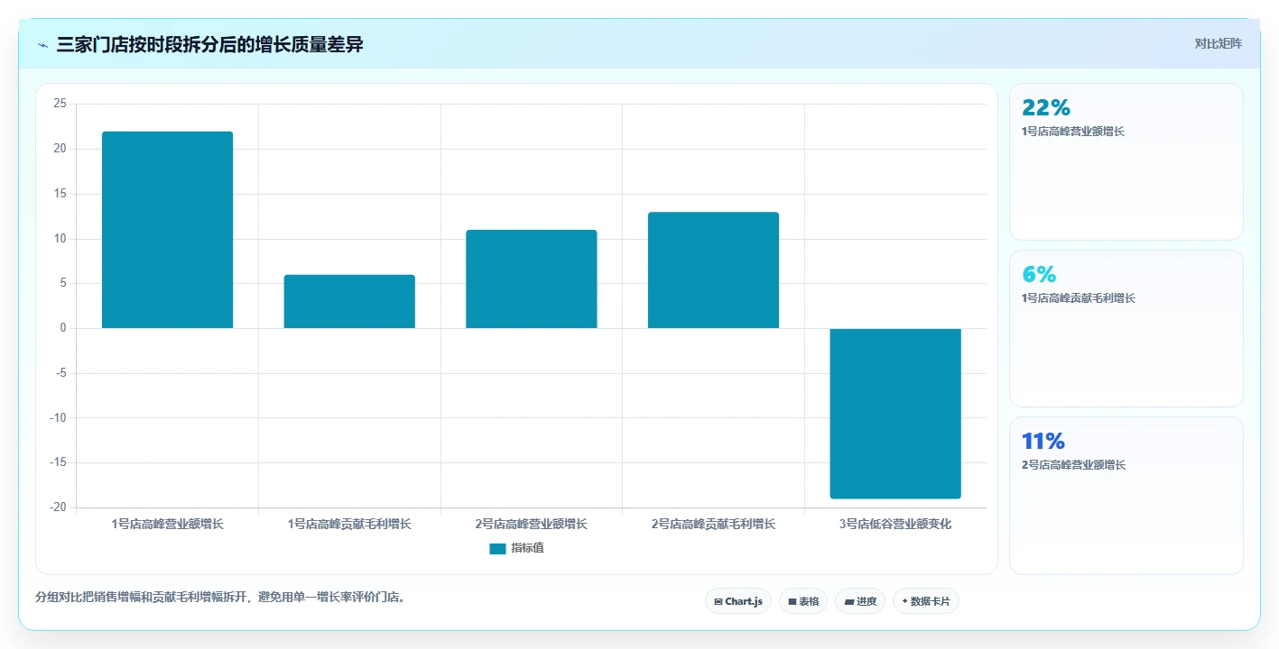Image resolution: width=1279 pixels, height=649 pixels.
Task: Select the 进度 tag chip
Action: pos(860,601)
